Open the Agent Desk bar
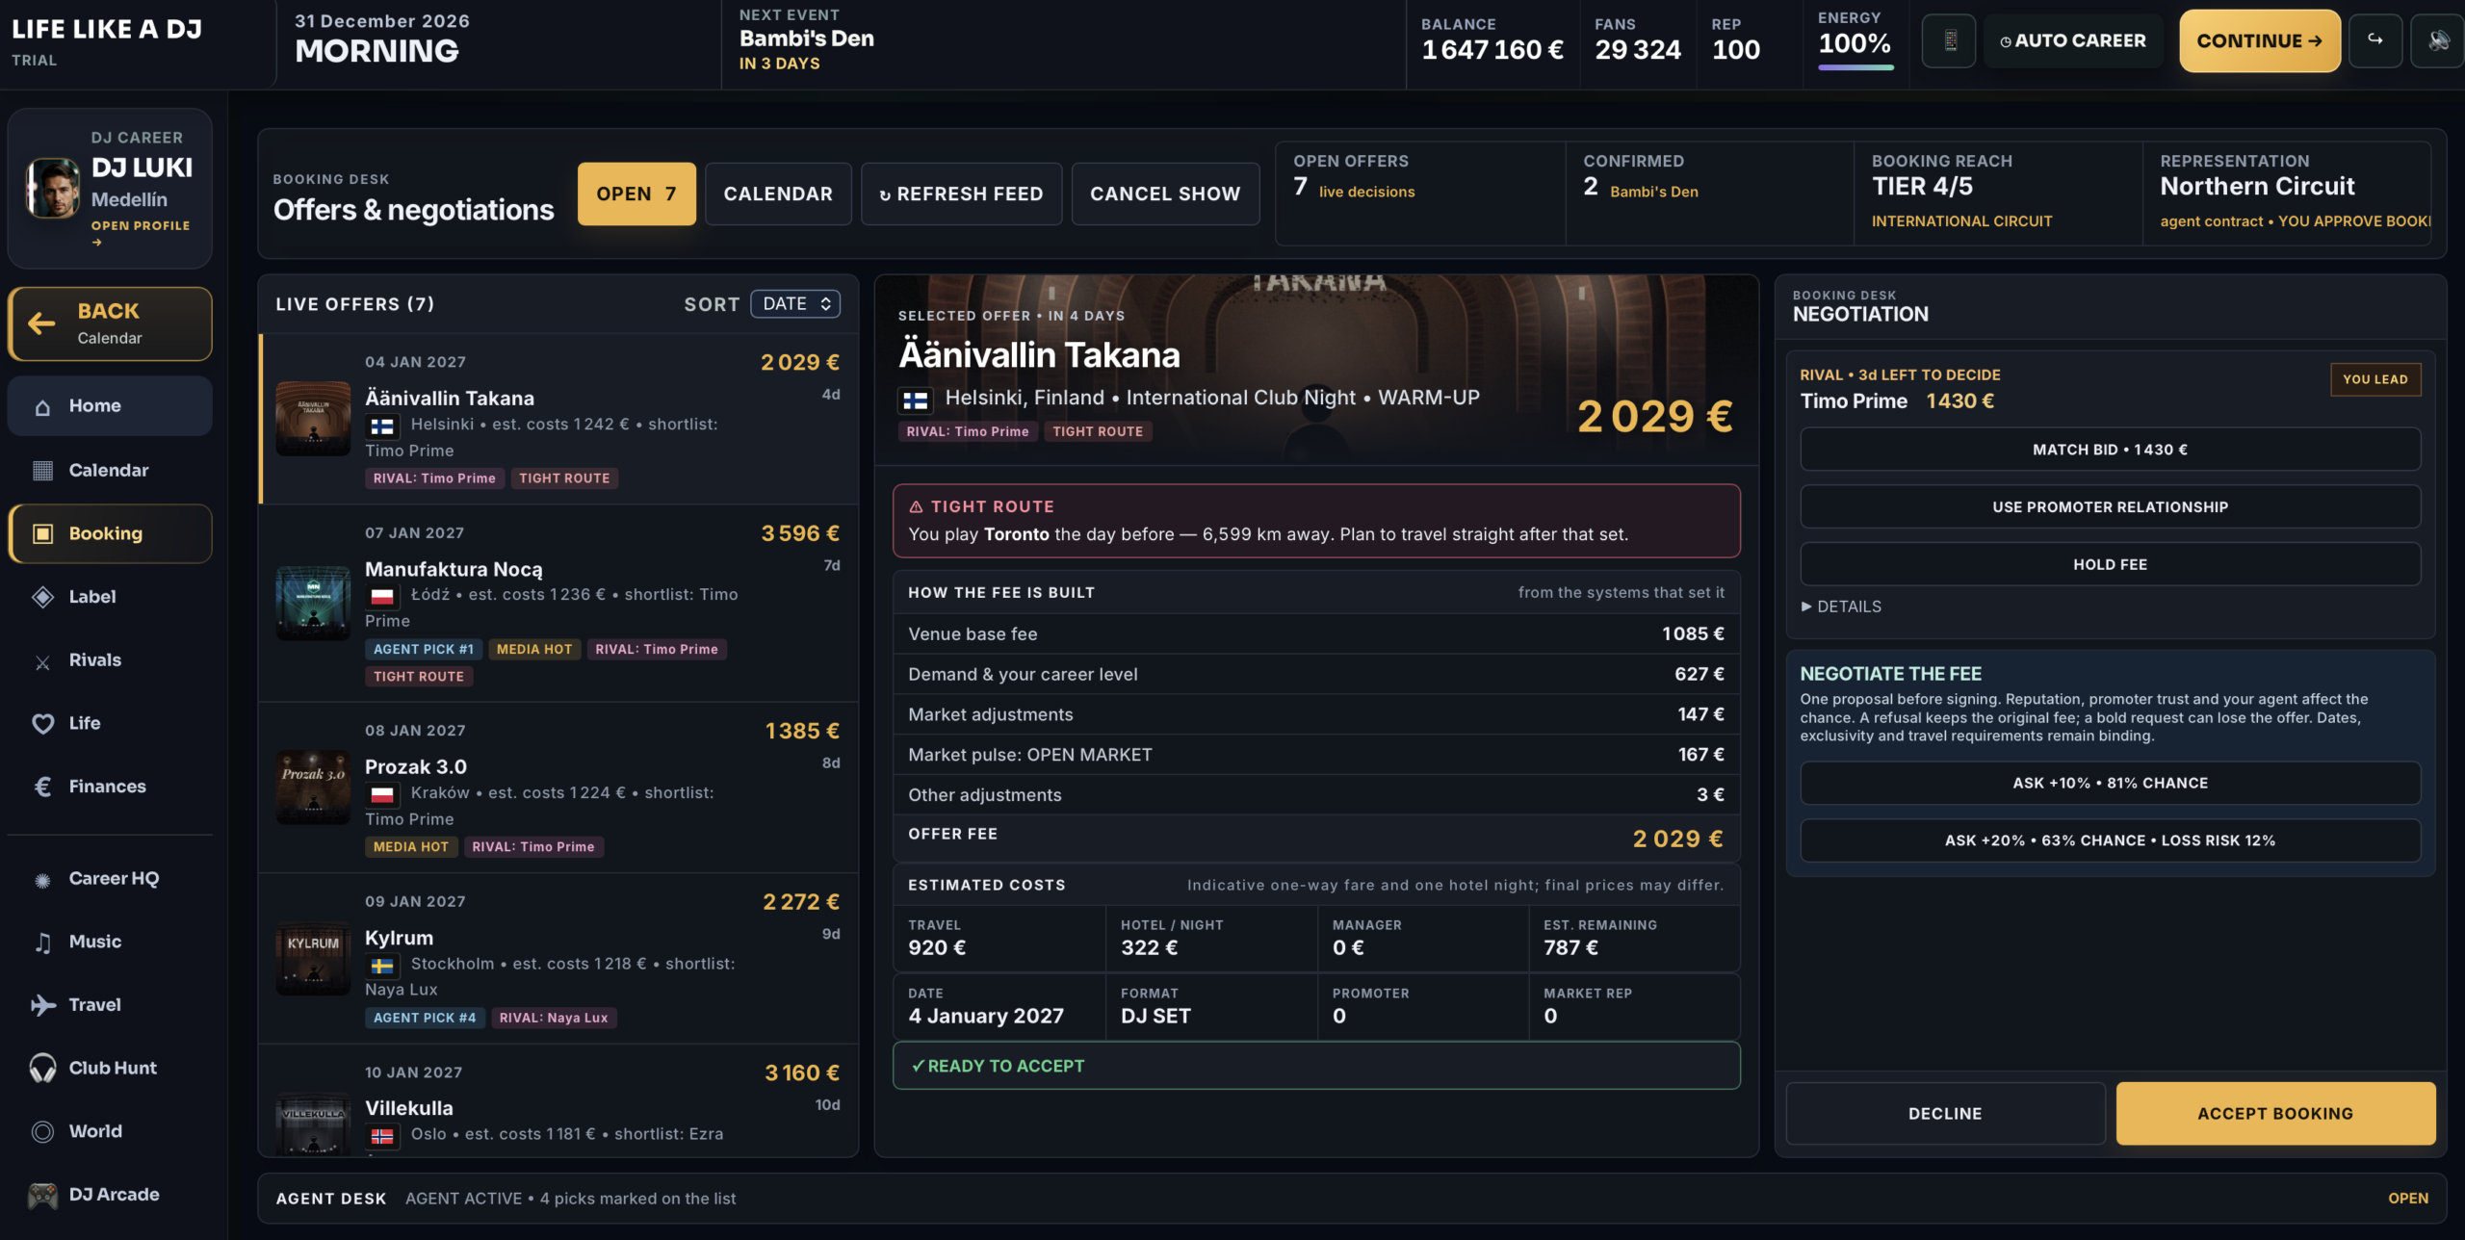This screenshot has height=1240, width=2465. pyautogui.click(x=1352, y=1199)
